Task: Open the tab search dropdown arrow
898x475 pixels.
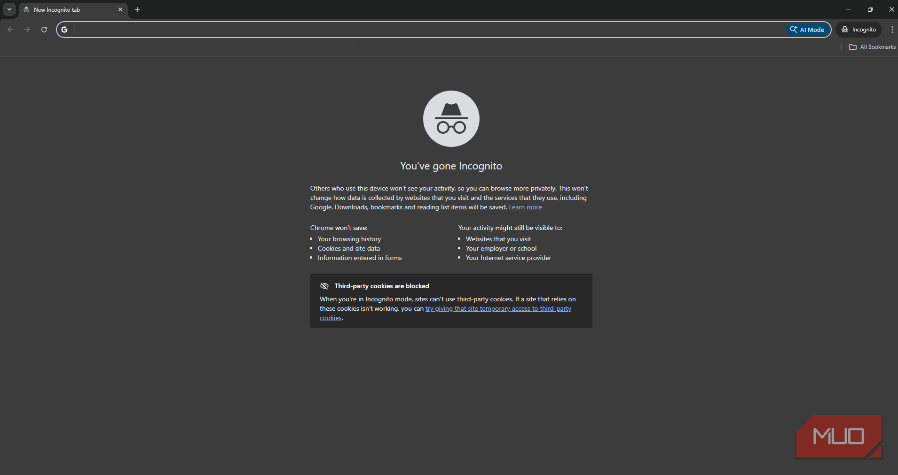Action: (9, 9)
